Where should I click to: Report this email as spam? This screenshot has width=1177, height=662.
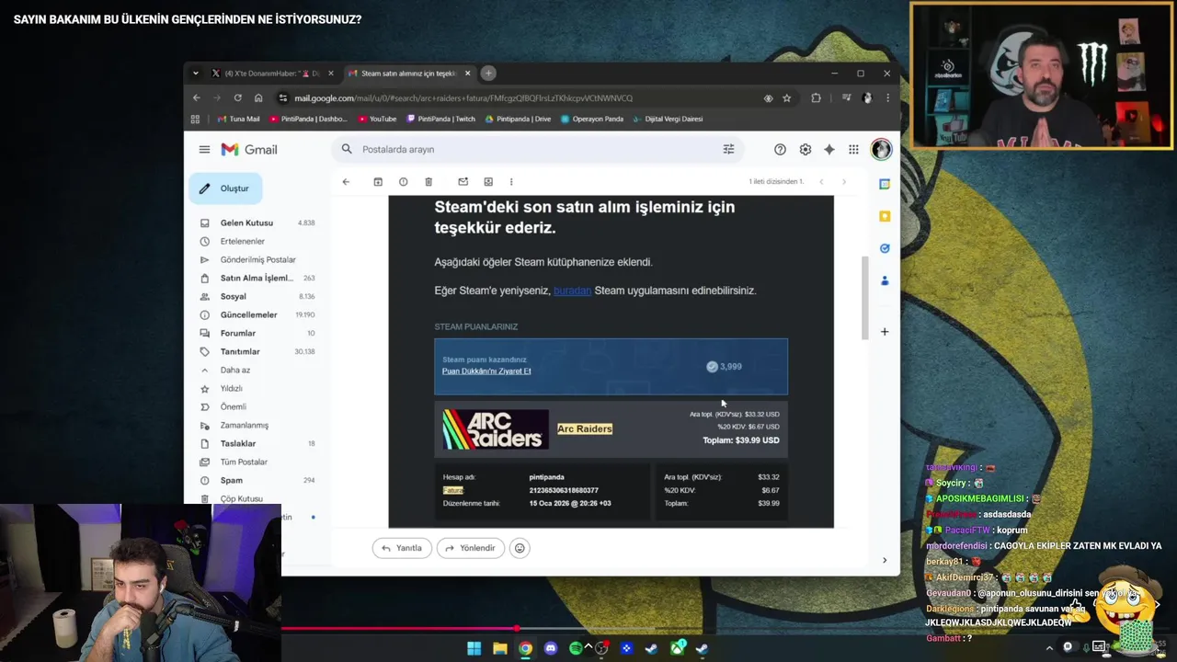[x=403, y=181]
